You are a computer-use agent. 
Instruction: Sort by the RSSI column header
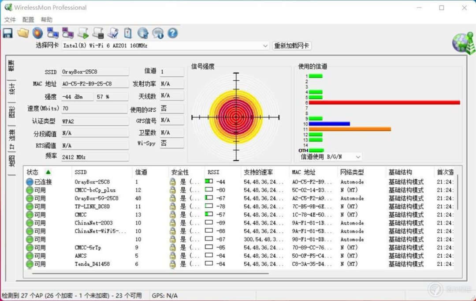(x=223, y=172)
